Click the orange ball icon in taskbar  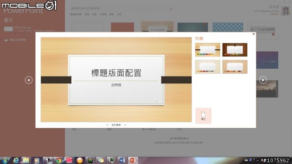80,160
